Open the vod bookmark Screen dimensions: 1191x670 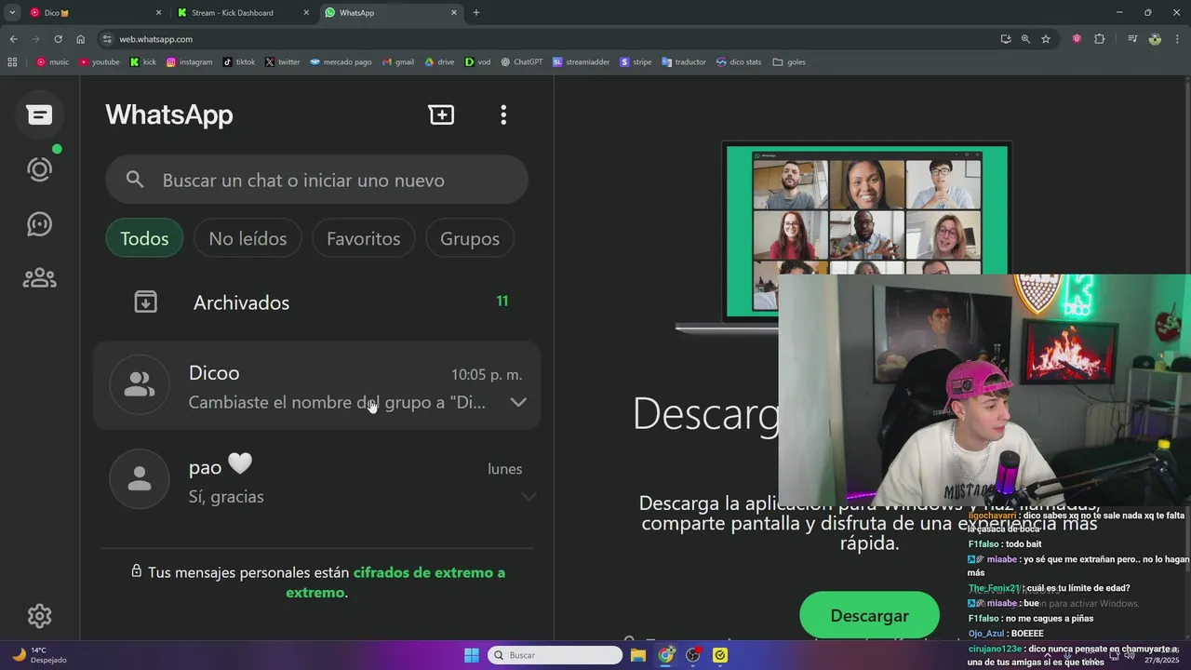point(477,62)
